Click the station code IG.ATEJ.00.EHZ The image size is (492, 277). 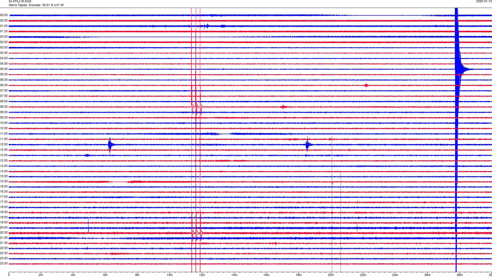pyautogui.click(x=20, y=2)
